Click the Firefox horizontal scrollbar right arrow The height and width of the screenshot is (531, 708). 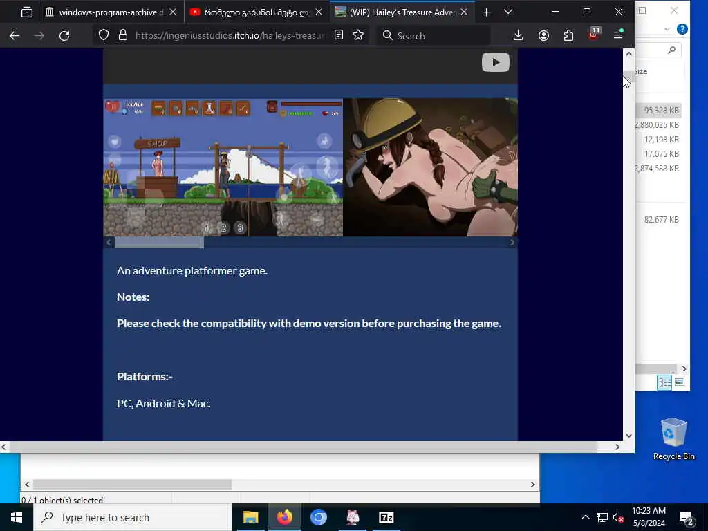point(617,447)
